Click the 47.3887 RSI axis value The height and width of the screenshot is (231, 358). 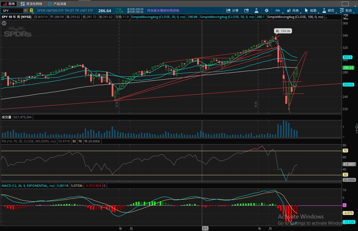click(x=349, y=164)
